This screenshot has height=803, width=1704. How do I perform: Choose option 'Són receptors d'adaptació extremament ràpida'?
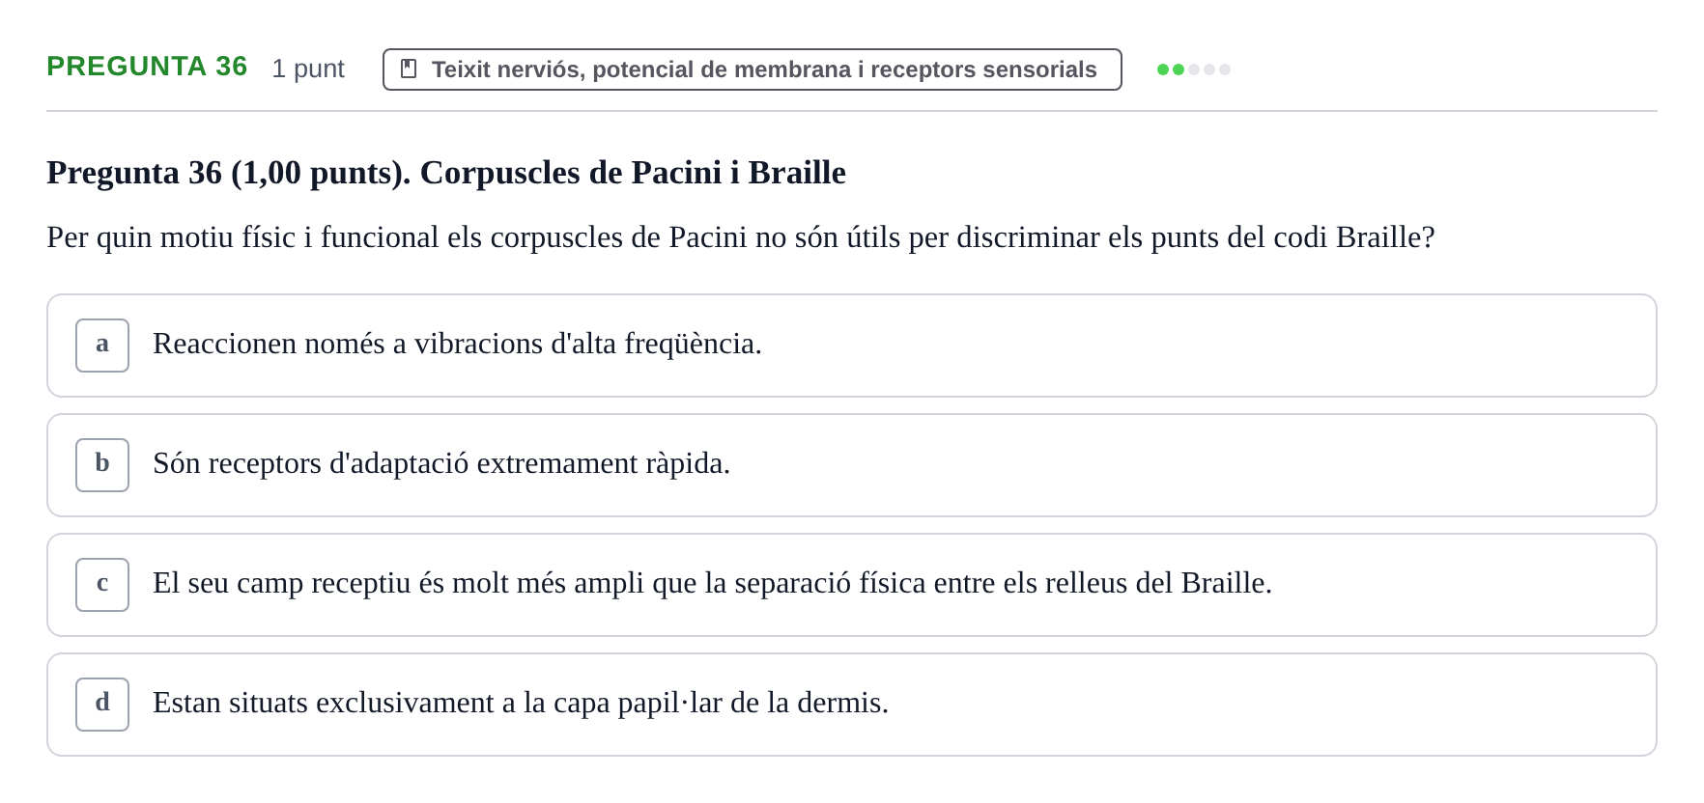pyautogui.click(x=852, y=465)
